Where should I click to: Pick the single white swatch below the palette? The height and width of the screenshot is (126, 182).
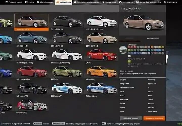pyautogui.click(x=129, y=56)
